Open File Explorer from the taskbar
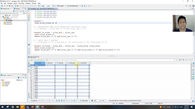Image resolution: width=195 pixels, height=109 pixels. click(18, 107)
